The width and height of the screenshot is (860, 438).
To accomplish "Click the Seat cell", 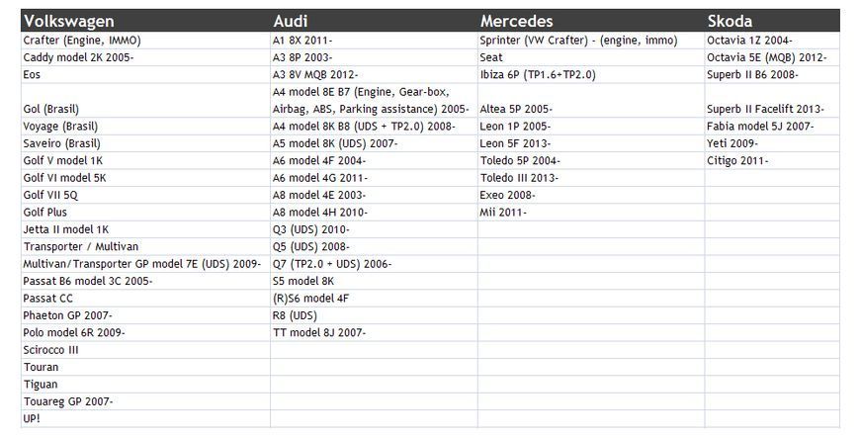I will click(591, 57).
